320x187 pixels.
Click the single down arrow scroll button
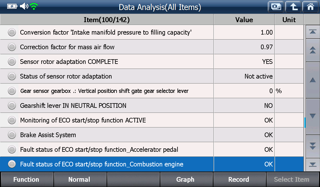(312, 116)
